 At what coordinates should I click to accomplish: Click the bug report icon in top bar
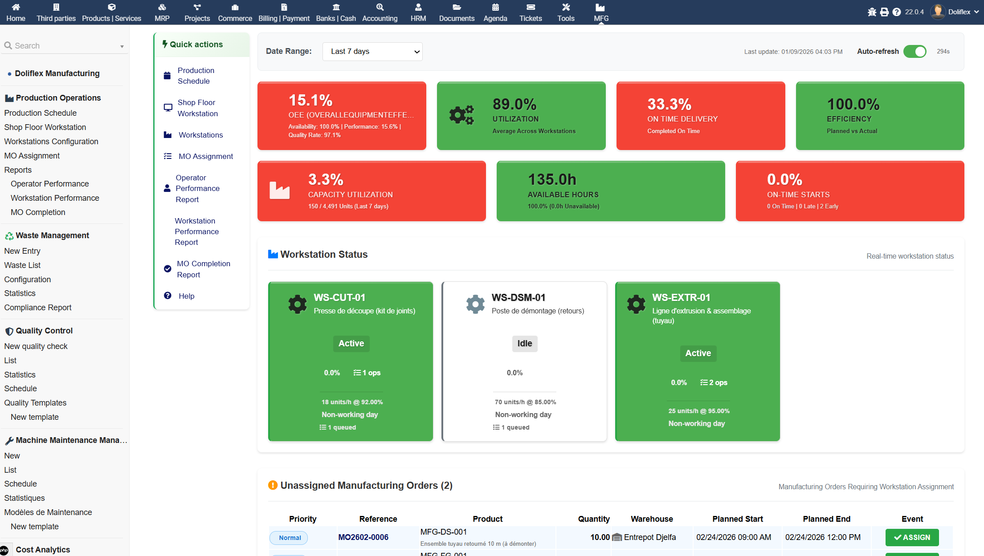click(872, 12)
